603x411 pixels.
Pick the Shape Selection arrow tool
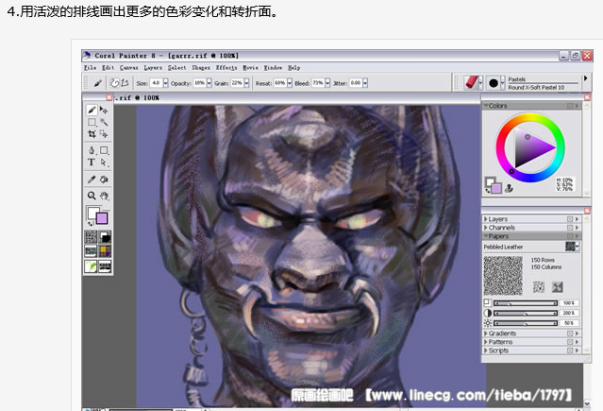click(x=104, y=163)
